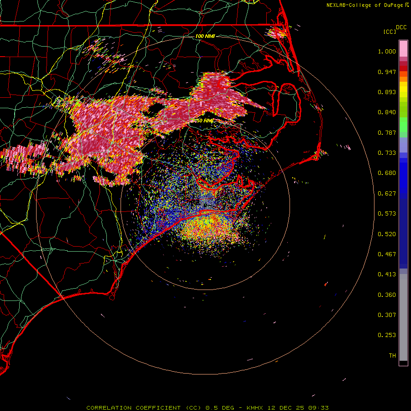Click the 0.733 scale value
This screenshot has width=411, height=411.
[387, 153]
